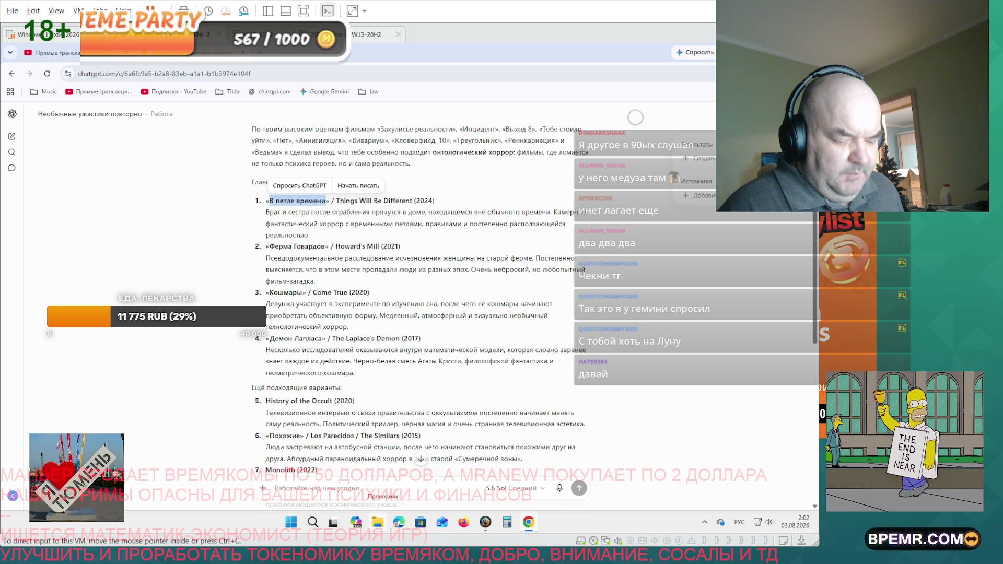The width and height of the screenshot is (1003, 564).
Task: Expand the law bookmarks folder
Action: (368, 92)
